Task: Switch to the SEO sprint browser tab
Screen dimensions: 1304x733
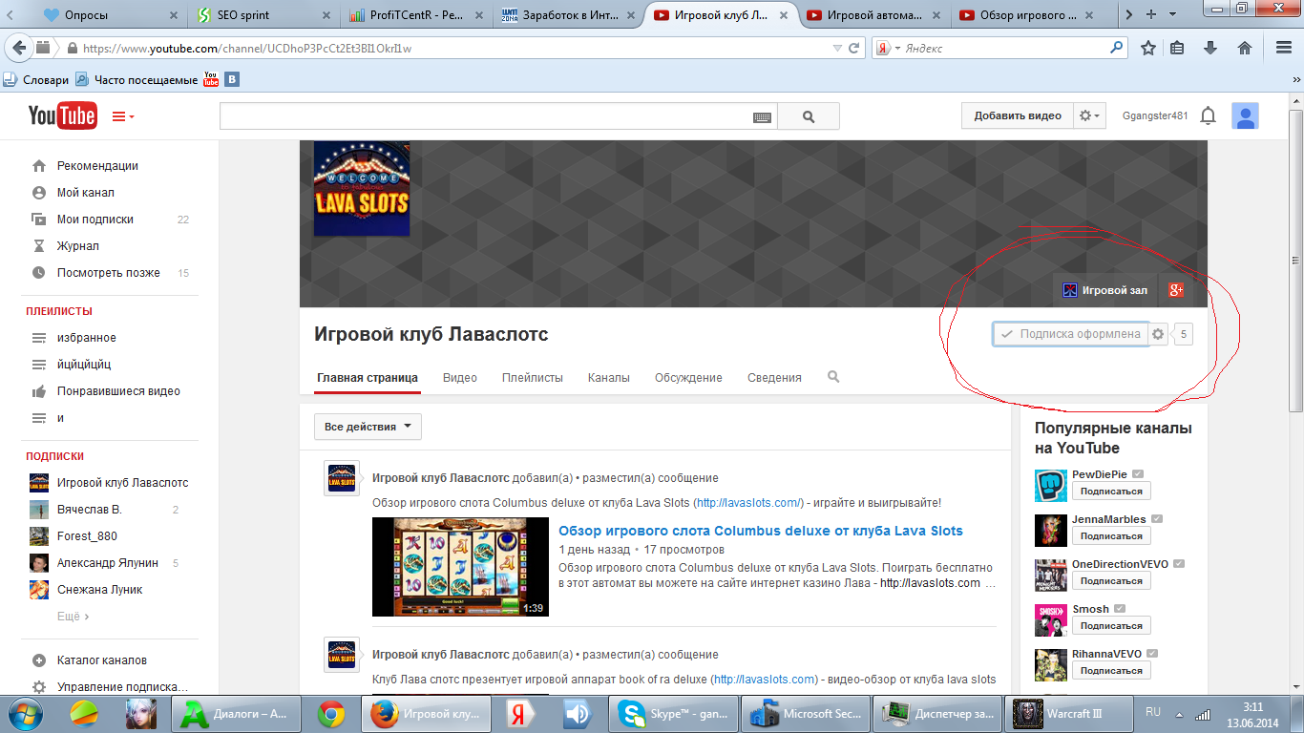Action: 264,14
